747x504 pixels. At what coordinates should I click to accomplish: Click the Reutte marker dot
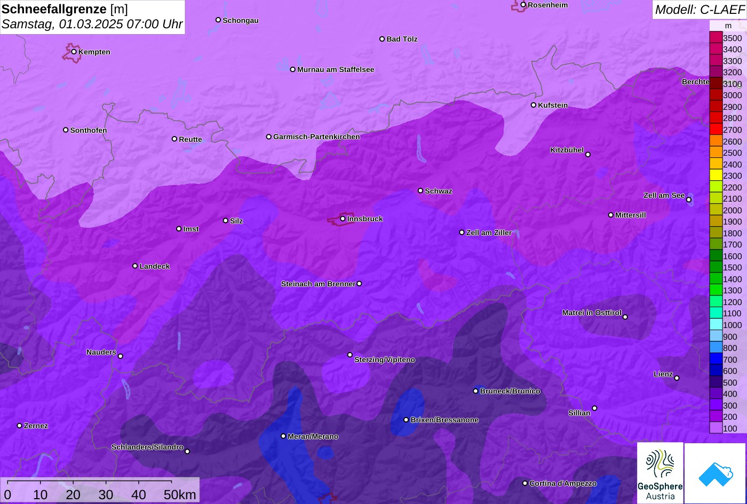click(x=174, y=139)
